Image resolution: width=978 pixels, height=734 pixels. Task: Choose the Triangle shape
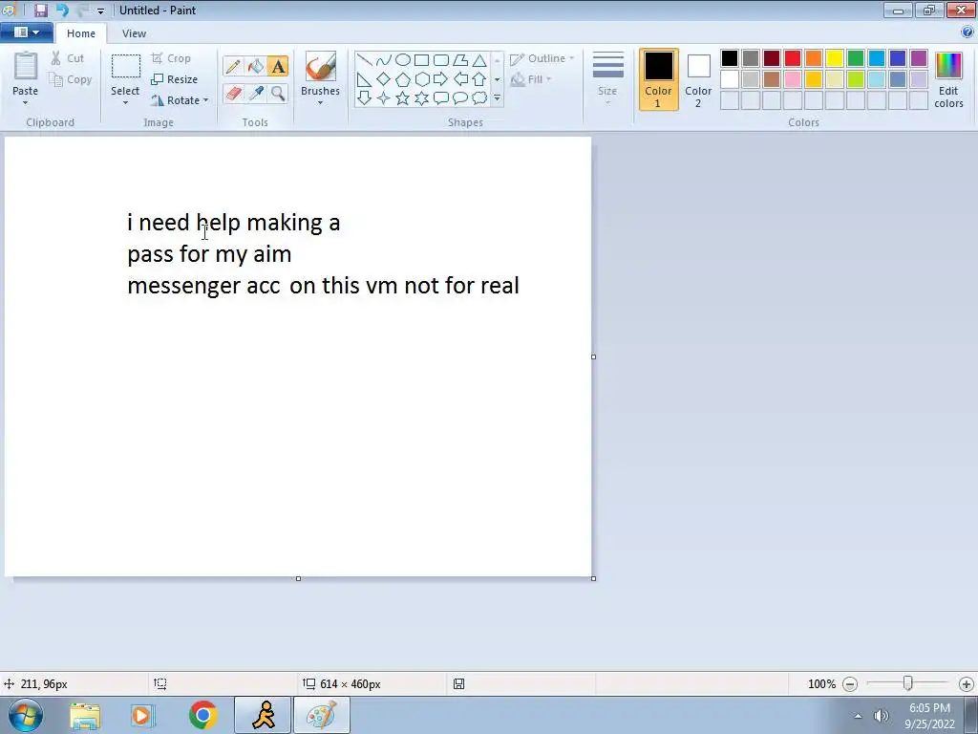tap(479, 60)
